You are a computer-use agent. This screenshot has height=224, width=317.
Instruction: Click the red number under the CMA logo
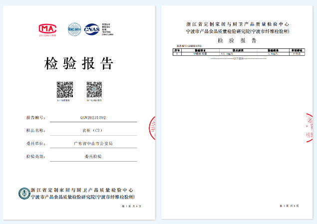point(47,35)
